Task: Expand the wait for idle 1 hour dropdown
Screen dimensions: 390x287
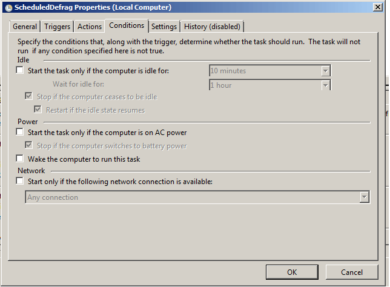Action: tap(325, 85)
